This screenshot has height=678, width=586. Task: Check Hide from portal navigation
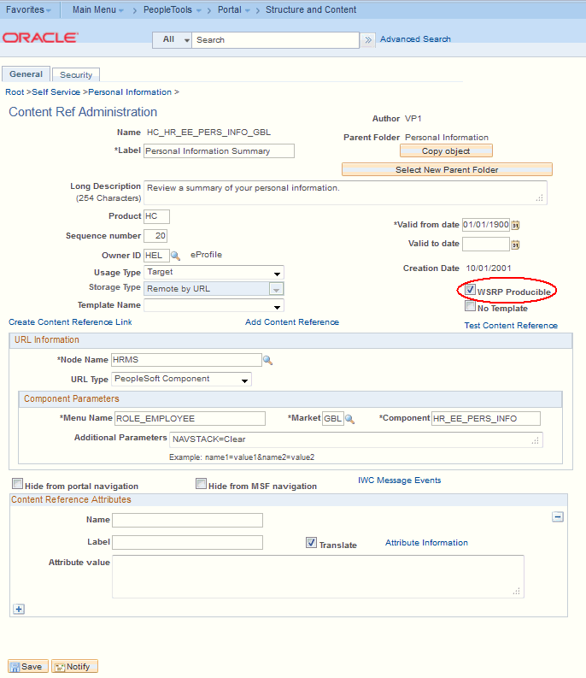[18, 483]
